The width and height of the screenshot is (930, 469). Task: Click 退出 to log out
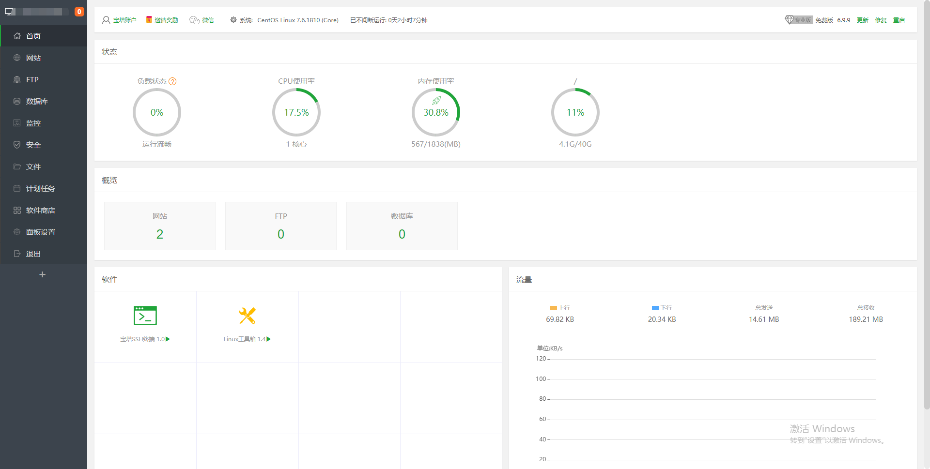(x=44, y=254)
